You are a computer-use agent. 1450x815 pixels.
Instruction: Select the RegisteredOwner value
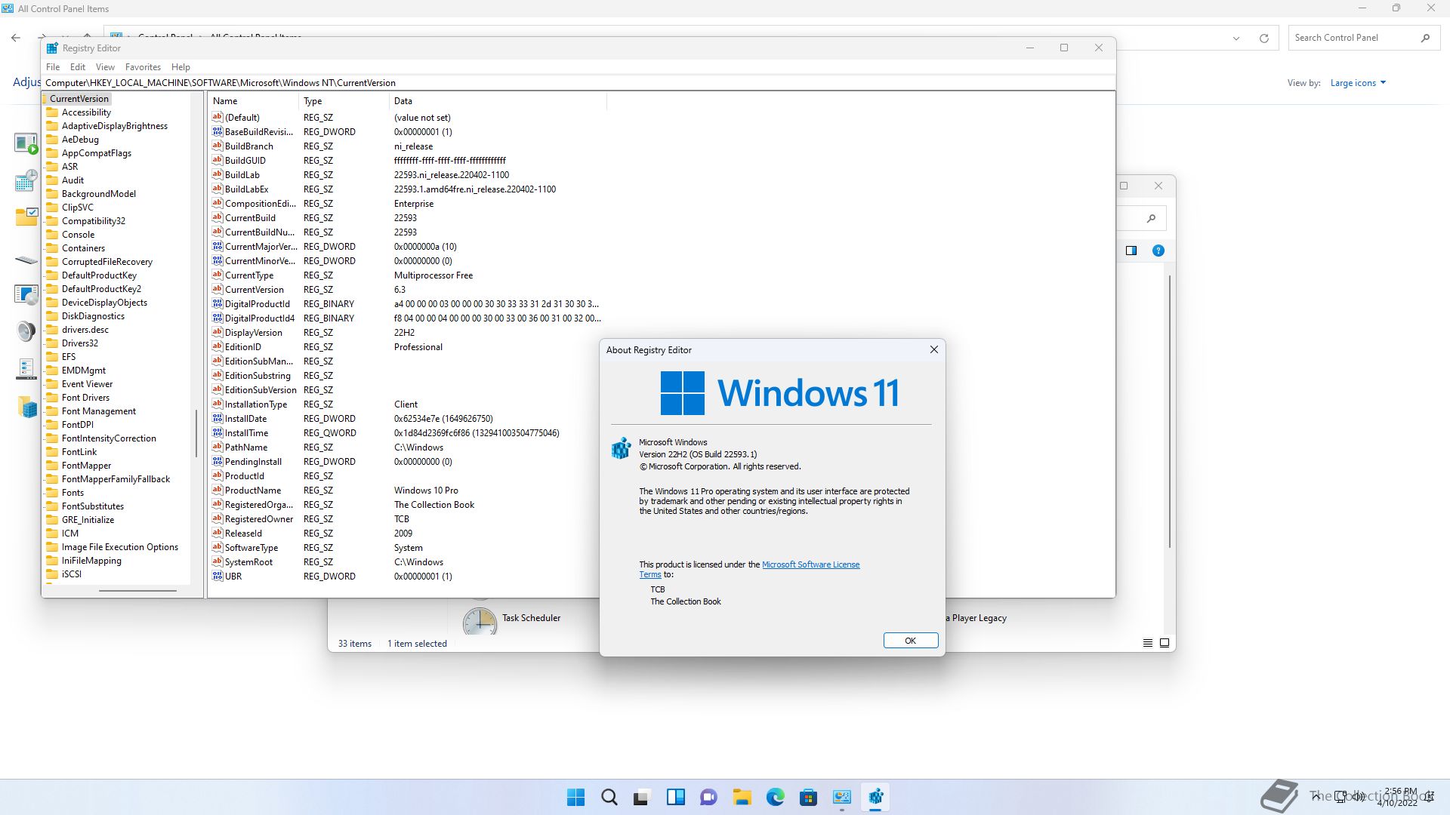259,519
